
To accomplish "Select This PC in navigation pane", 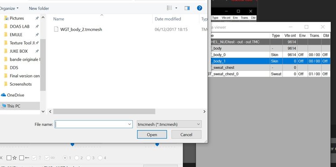I will [x=13, y=106].
